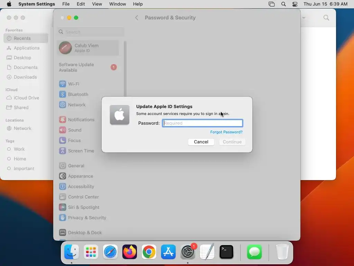Click System Settings icon in Dock
This screenshot has height=266, width=354.
pyautogui.click(x=188, y=252)
